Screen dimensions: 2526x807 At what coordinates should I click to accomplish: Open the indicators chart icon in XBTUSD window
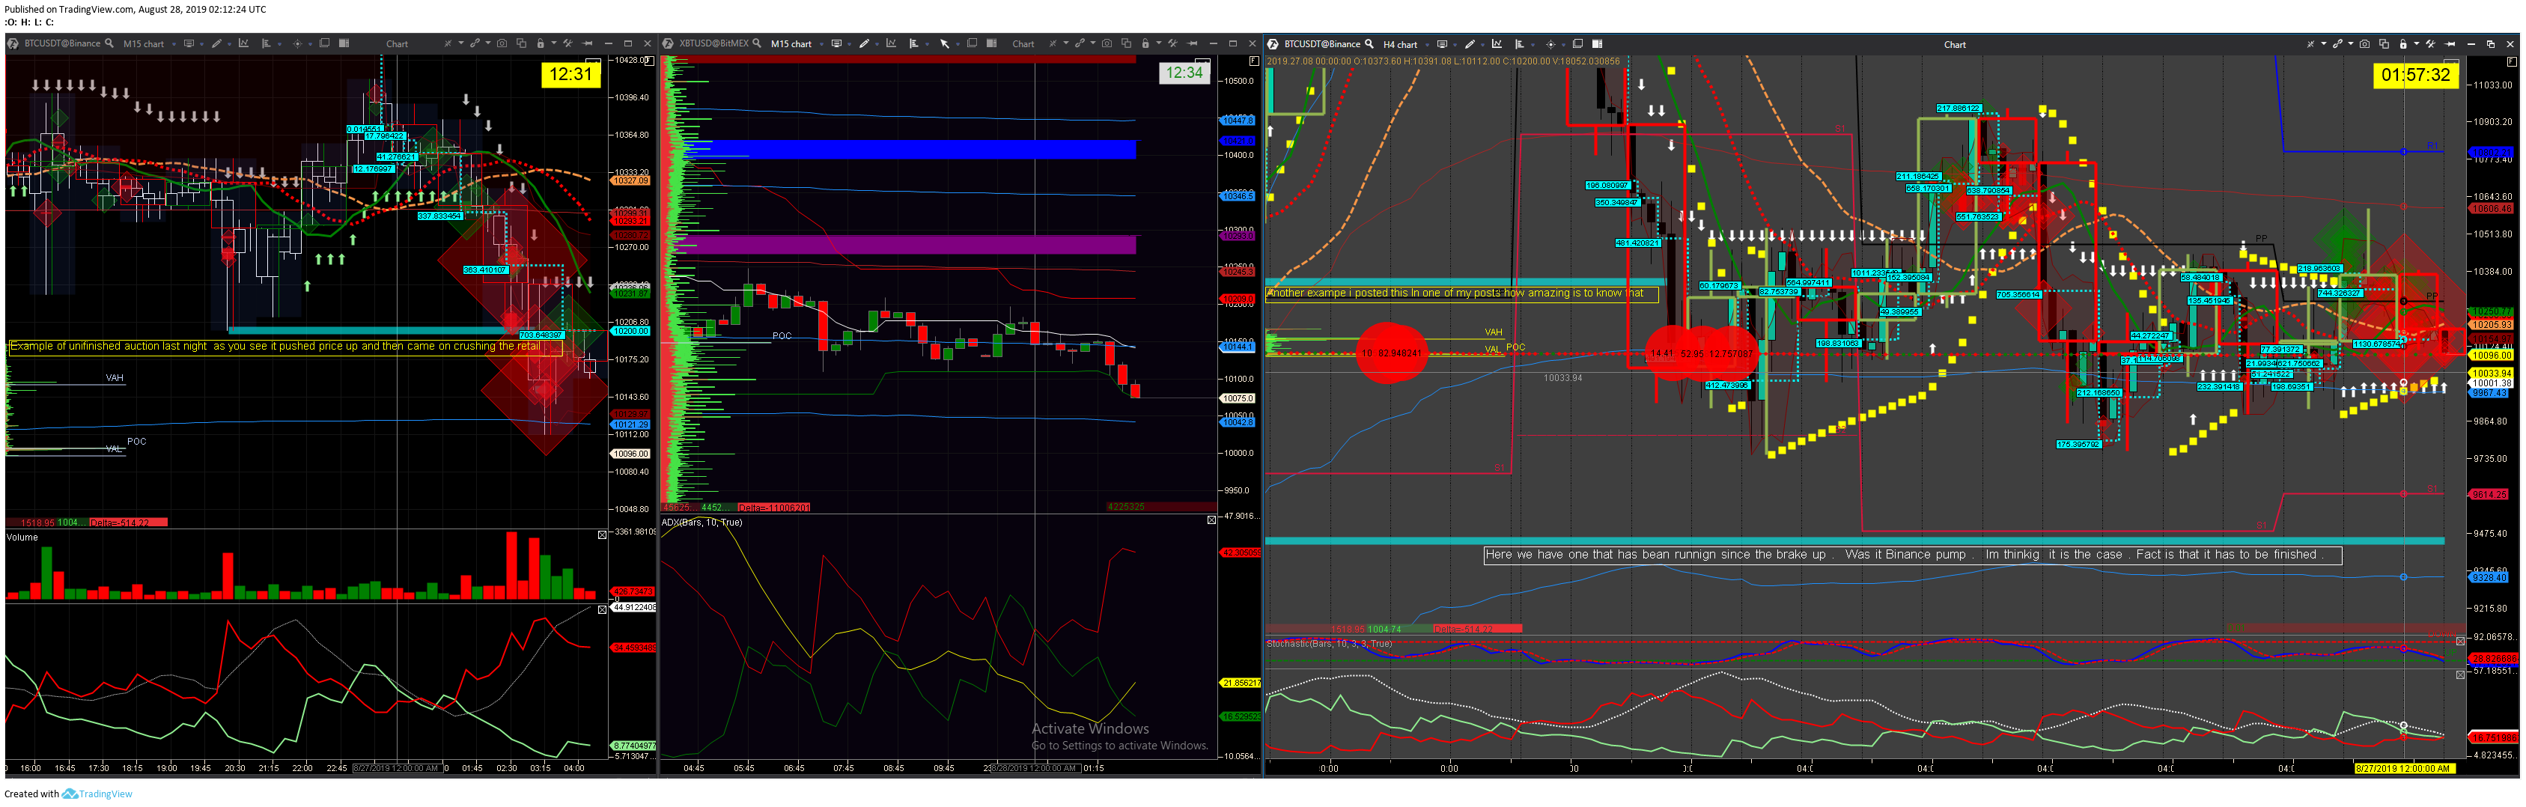[x=892, y=43]
